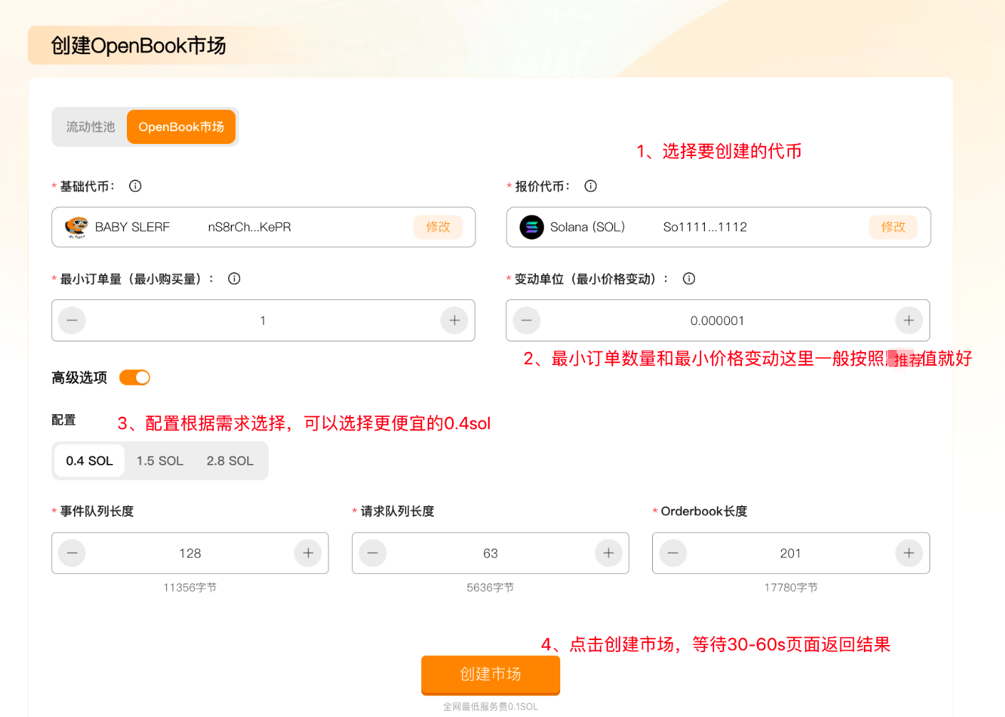Decrease the 最小订单量 value with minus
This screenshot has width=1005, height=717.
[72, 321]
